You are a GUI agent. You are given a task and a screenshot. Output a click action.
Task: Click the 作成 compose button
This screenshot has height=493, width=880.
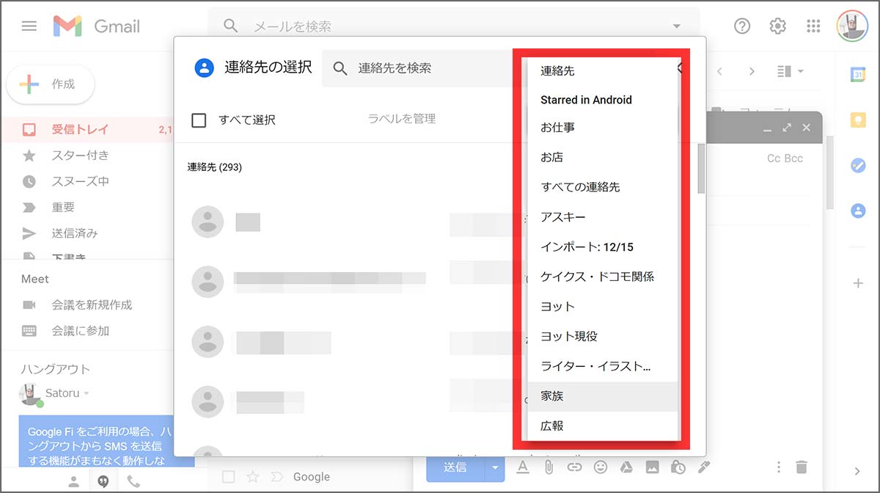click(50, 84)
